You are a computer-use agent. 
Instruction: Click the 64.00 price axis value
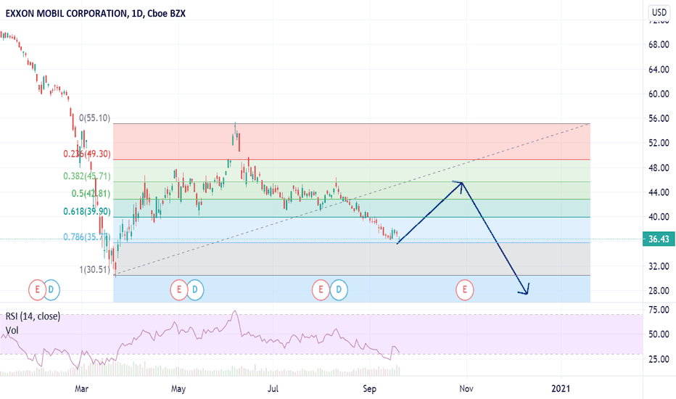coord(659,69)
